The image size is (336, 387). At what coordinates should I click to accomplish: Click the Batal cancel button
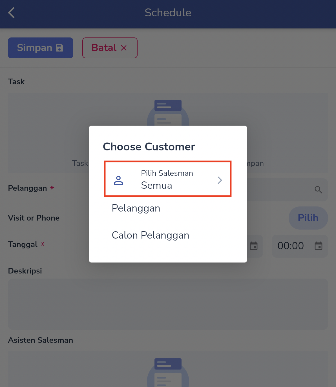110,48
